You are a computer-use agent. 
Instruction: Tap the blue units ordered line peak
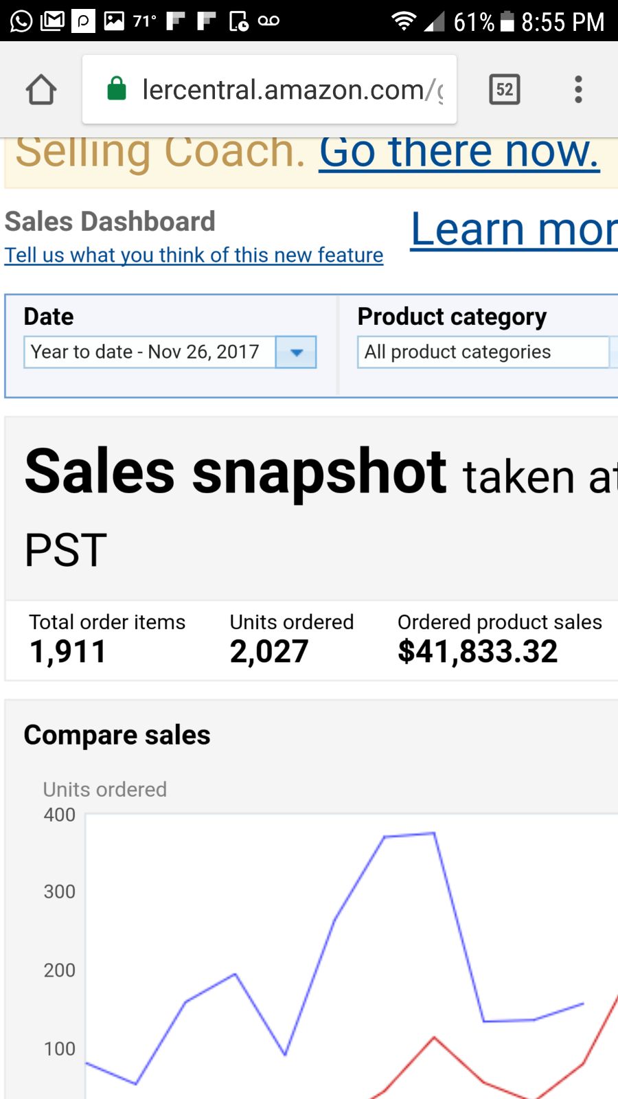click(433, 834)
